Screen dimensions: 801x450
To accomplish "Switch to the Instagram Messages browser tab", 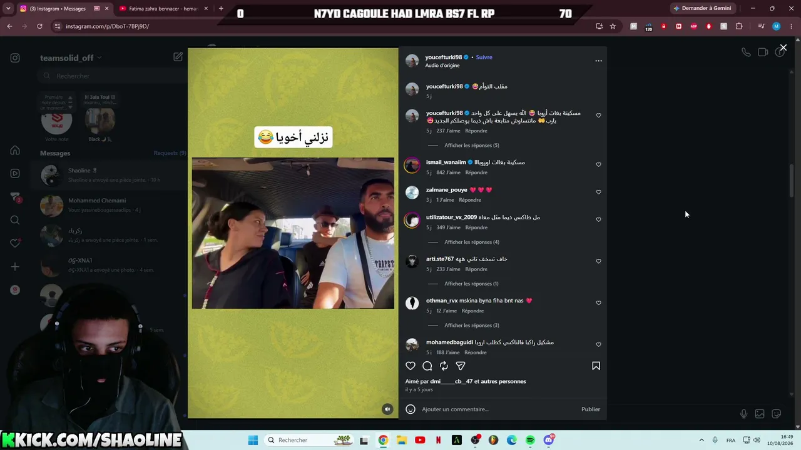I will [x=65, y=9].
